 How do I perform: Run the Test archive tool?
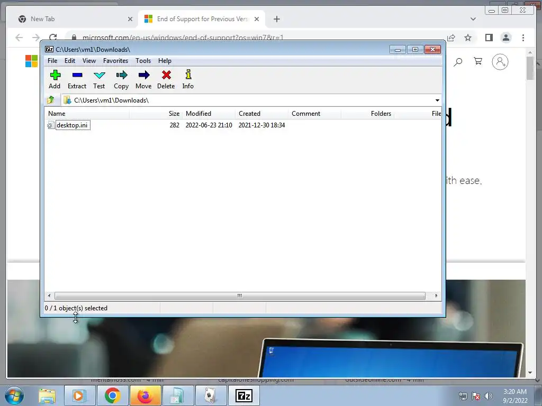[99, 79]
